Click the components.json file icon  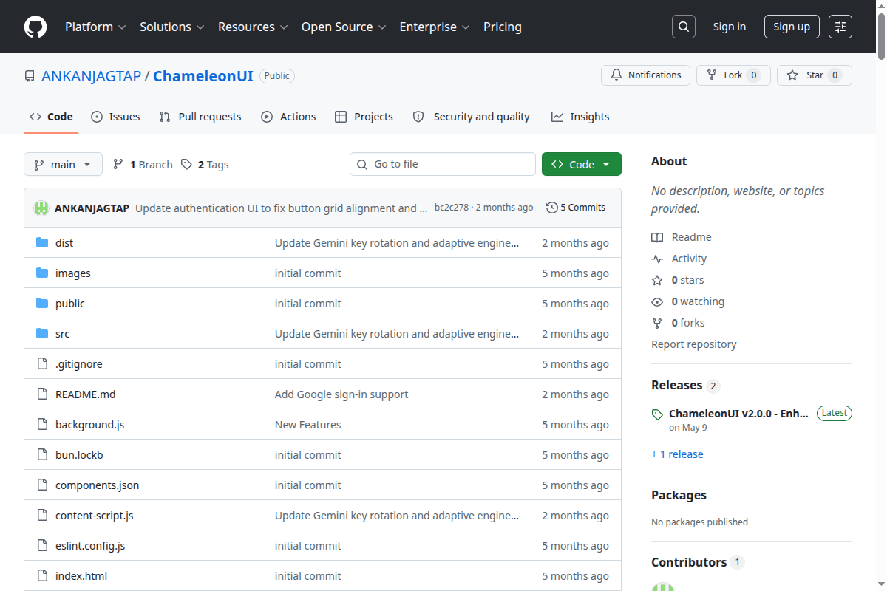tap(42, 485)
